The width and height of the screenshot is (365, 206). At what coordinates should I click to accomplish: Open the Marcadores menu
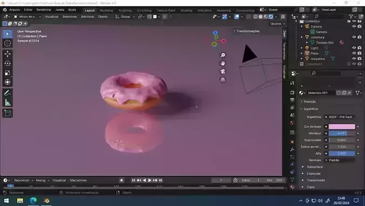78,180
